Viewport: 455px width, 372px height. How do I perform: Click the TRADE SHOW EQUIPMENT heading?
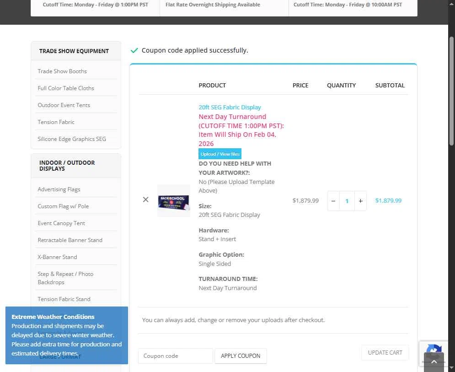tap(74, 51)
